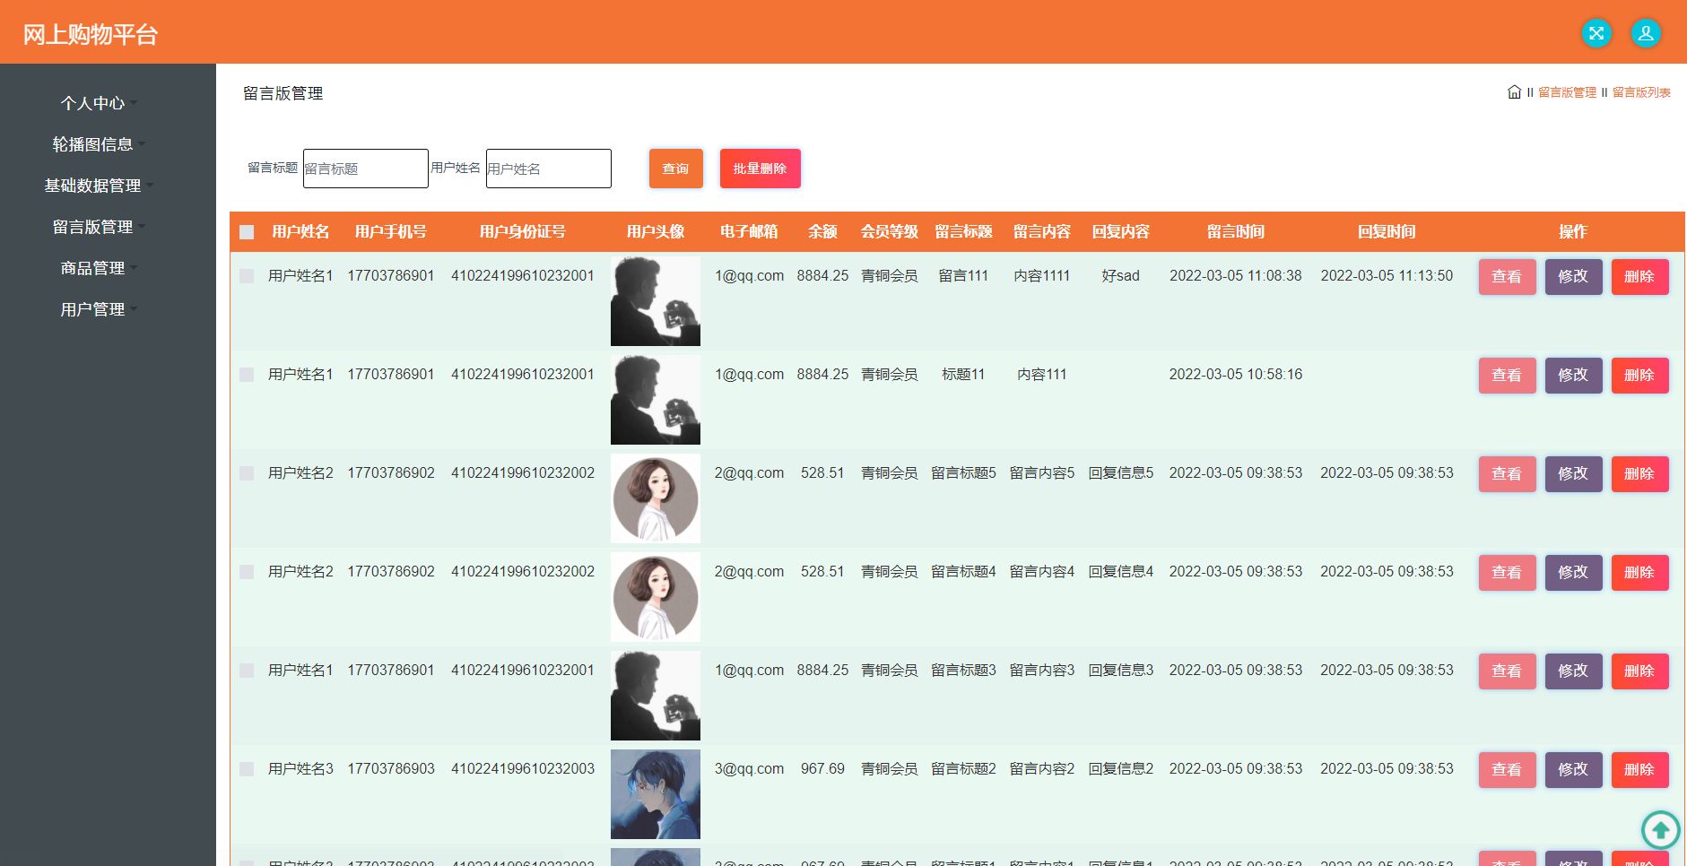This screenshot has height=866, width=1687.
Task: Click the 内容1111 message content cell
Action: [1042, 275]
